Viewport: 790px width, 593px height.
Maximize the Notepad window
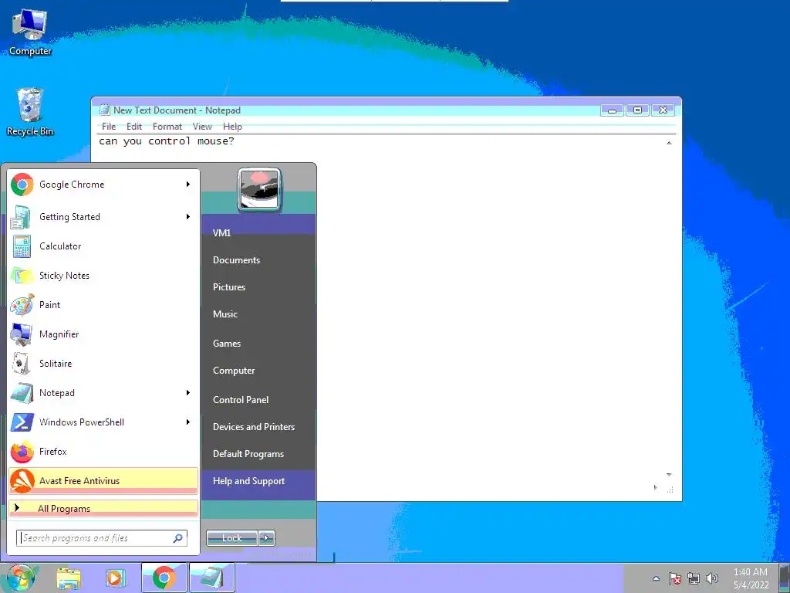(x=637, y=110)
